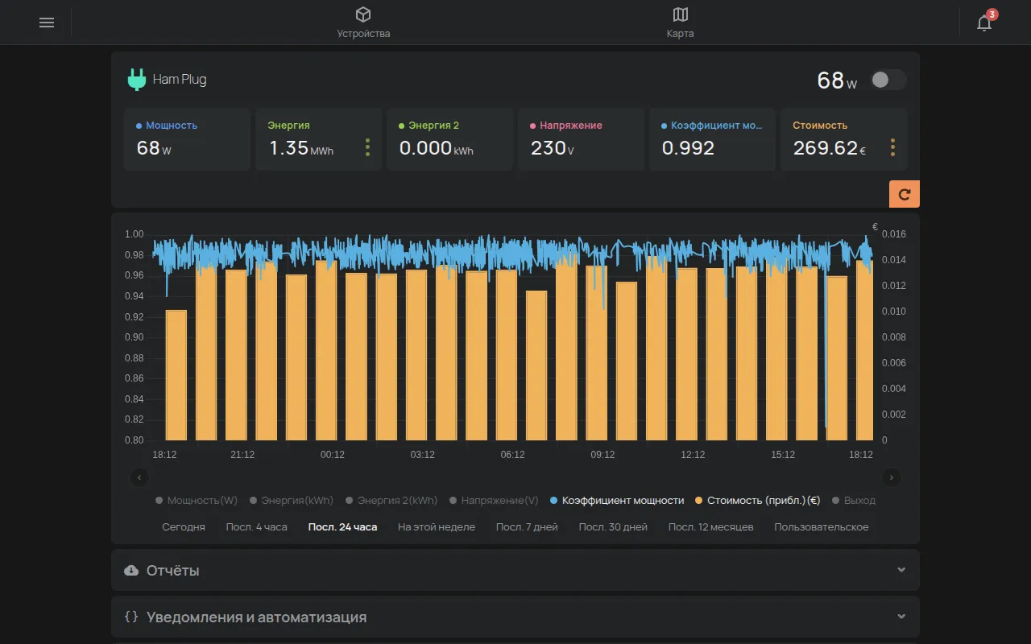The image size is (1031, 644).
Task: Show the Энергия(kWh) series in the chart
Action: coord(291,500)
